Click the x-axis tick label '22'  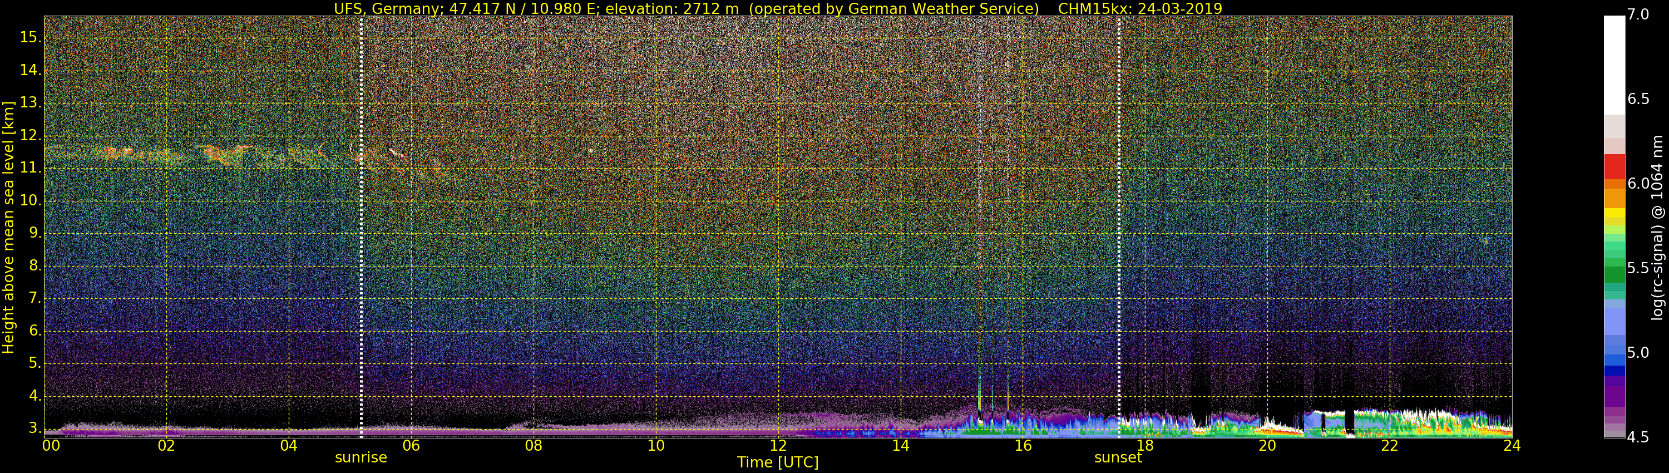click(x=1390, y=446)
